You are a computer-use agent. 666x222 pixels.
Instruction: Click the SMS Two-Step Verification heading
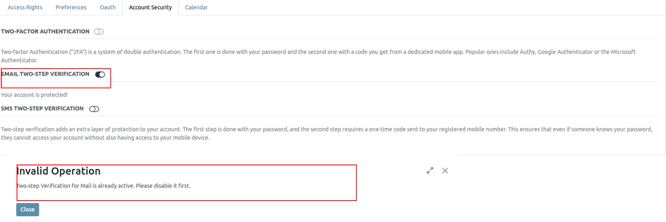pos(42,108)
